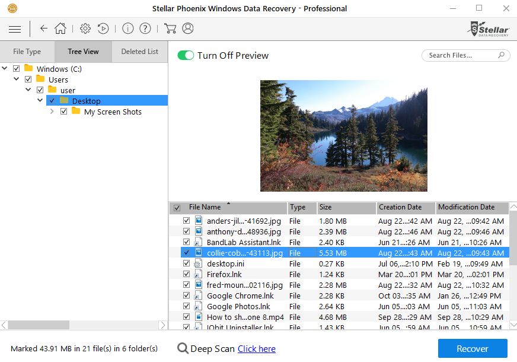This screenshot has width=517, height=362.
Task: Click the gear file icon of desktop.ini
Action: pos(198,263)
